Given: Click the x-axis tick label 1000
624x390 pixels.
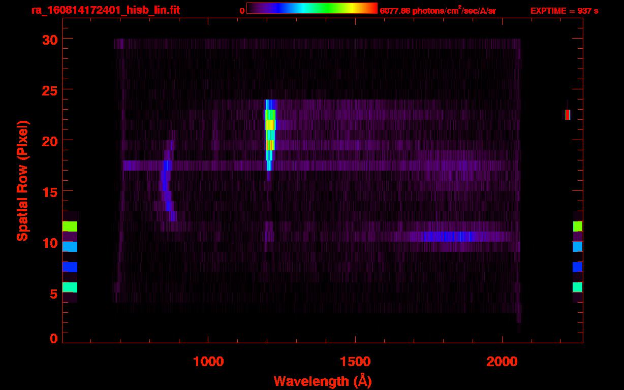Looking at the screenshot, I should (208, 362).
